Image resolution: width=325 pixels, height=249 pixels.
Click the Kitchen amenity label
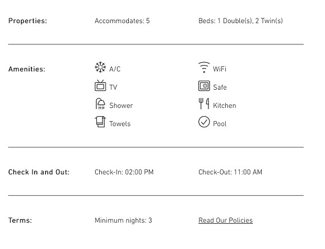(225, 105)
